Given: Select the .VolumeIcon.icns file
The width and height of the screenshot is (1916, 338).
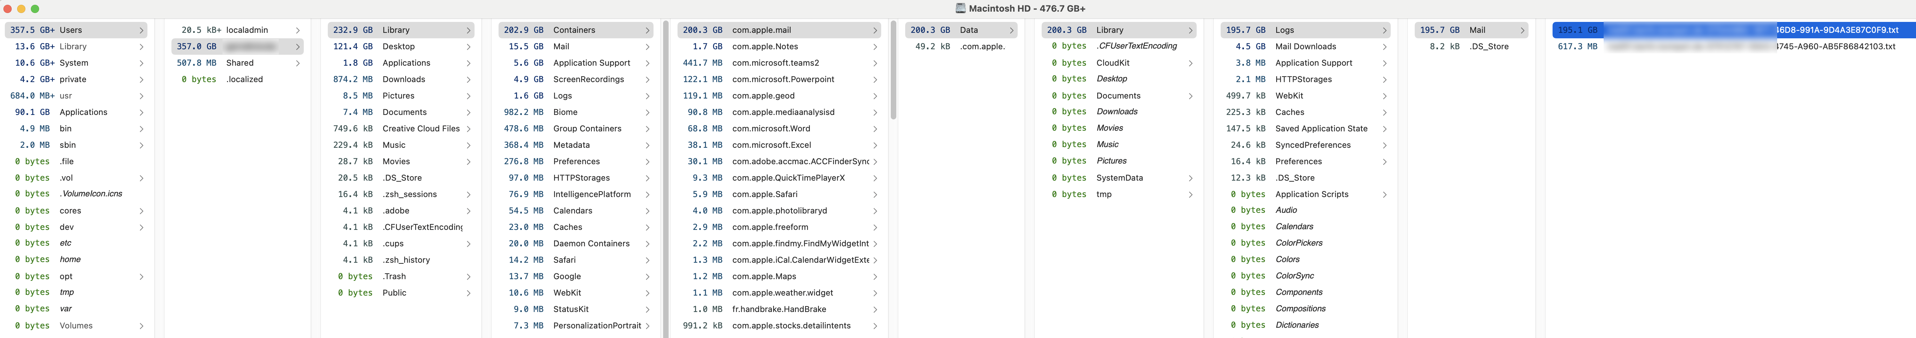Looking at the screenshot, I should pos(76,194).
